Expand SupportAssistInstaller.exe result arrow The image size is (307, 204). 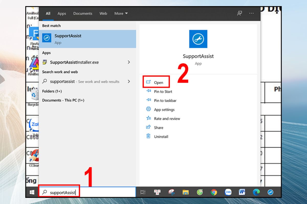(129, 62)
